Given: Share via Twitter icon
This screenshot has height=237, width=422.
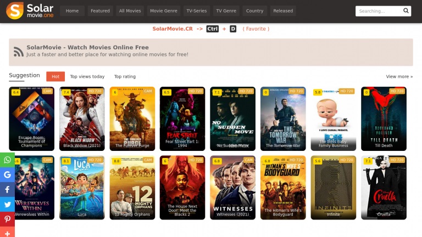Looking at the screenshot, I should coord(7,204).
